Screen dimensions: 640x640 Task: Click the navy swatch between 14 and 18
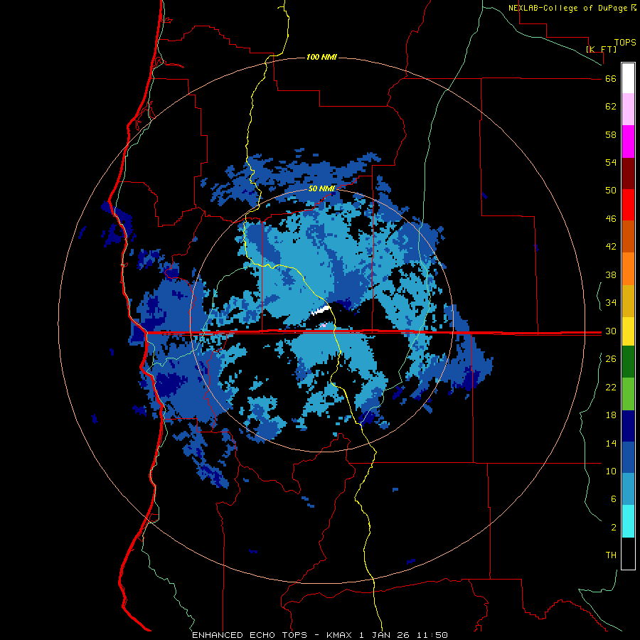[x=628, y=426]
